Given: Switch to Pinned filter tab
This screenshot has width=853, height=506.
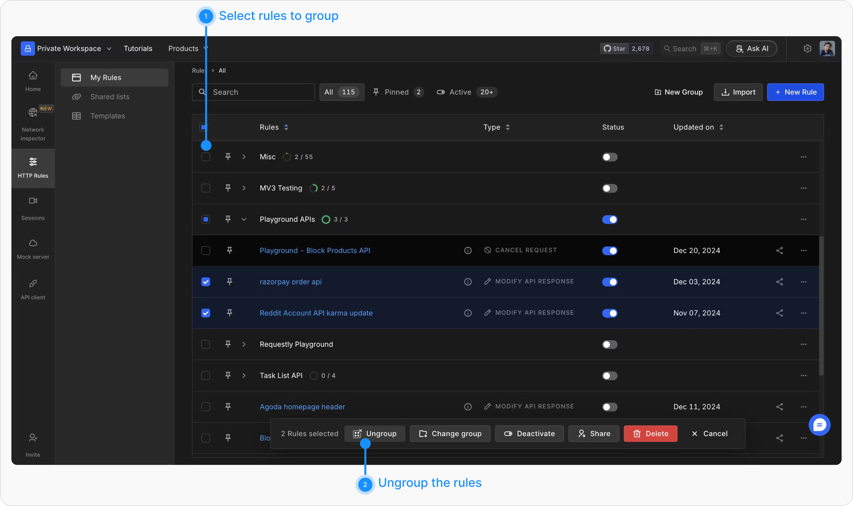Looking at the screenshot, I should click(x=397, y=92).
